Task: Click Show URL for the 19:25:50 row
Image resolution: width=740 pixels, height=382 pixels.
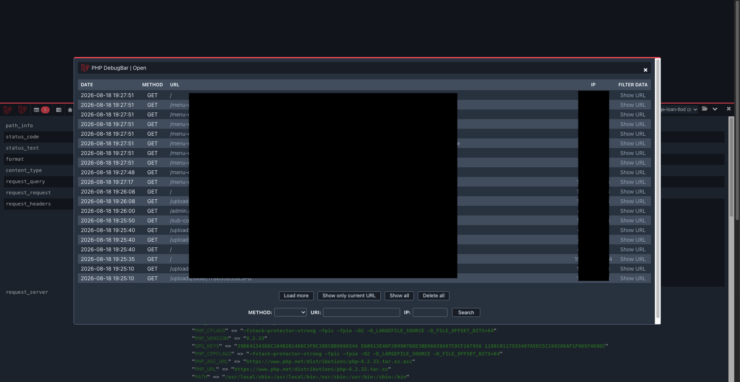Action: 633,220
